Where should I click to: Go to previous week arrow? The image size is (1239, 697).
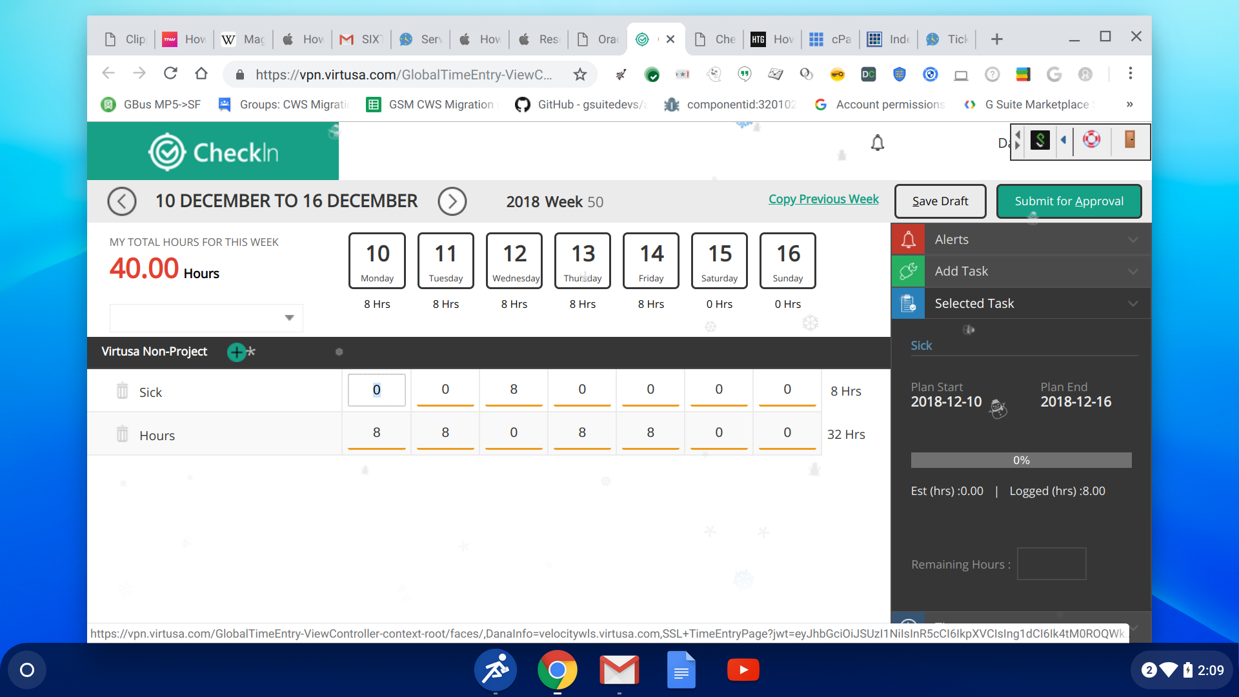122,201
